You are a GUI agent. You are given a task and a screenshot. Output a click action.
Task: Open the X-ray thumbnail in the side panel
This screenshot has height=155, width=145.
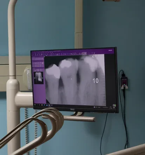click(39, 78)
